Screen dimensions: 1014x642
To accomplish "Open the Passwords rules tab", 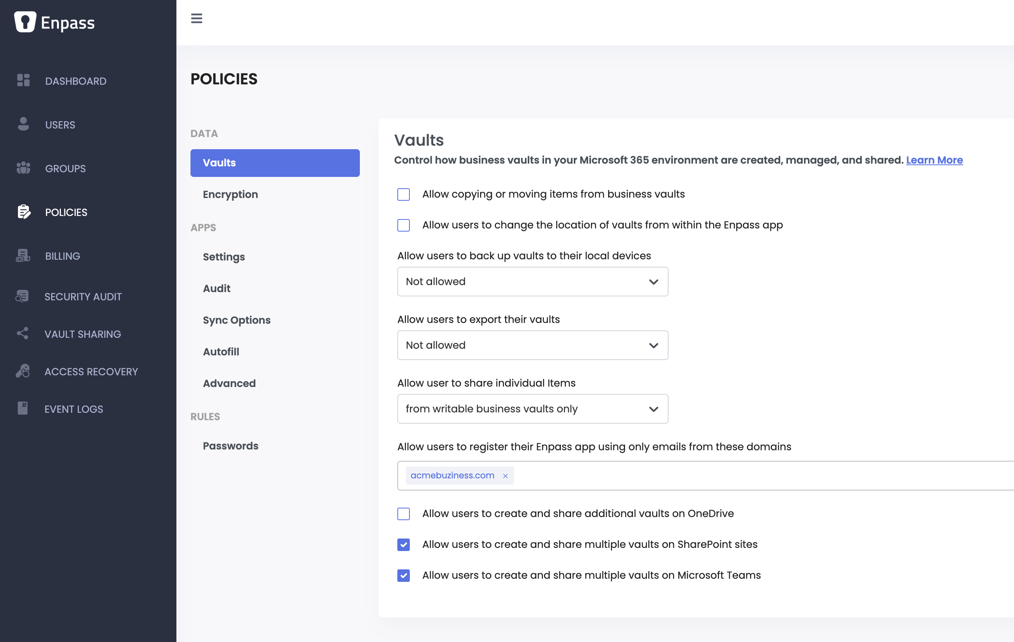I will (230, 446).
